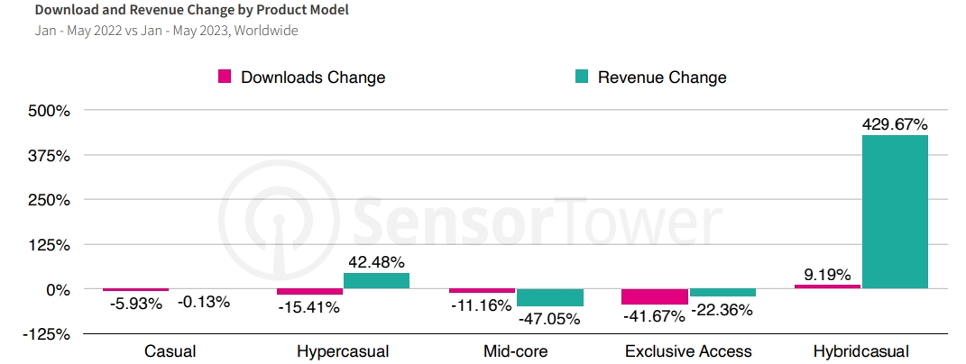Toggle the Downloads Change legend label
966x364 pixels.
pyautogui.click(x=312, y=77)
